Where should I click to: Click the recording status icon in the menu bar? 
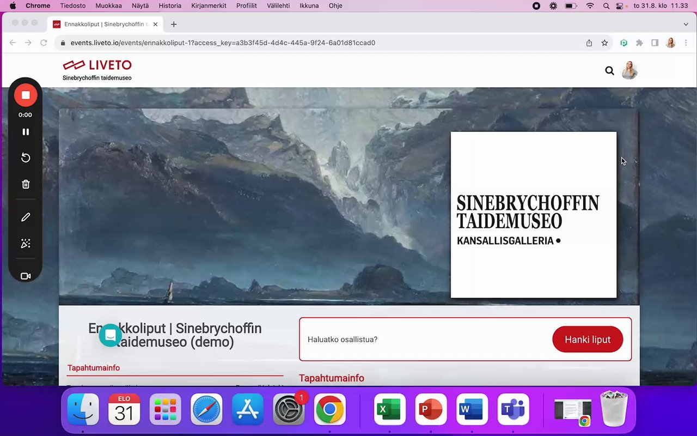(x=536, y=5)
